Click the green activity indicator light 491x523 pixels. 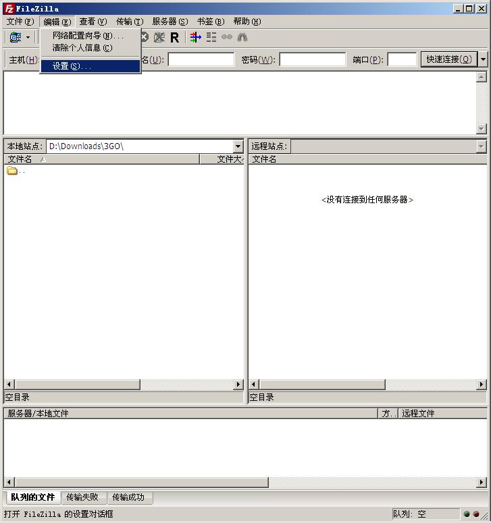click(x=467, y=514)
